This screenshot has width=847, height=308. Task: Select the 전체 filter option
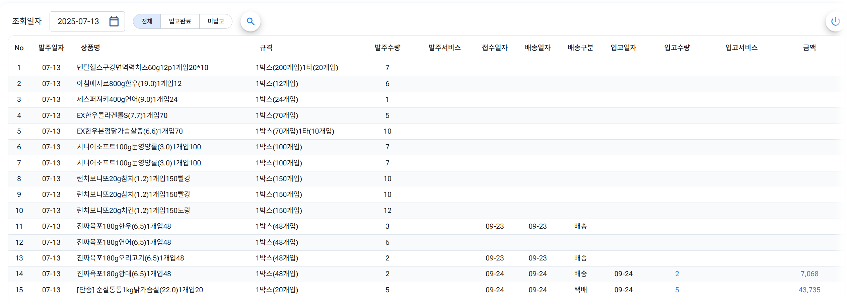[147, 21]
